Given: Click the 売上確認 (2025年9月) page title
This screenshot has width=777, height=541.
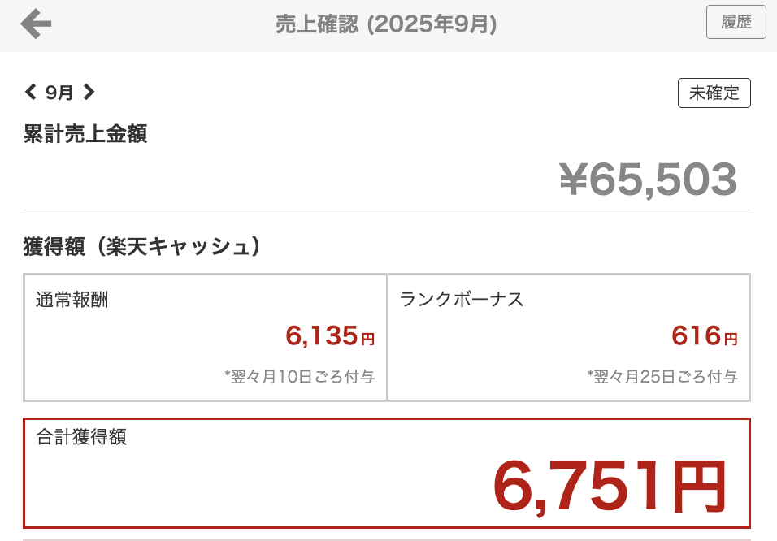Looking at the screenshot, I should tap(386, 24).
